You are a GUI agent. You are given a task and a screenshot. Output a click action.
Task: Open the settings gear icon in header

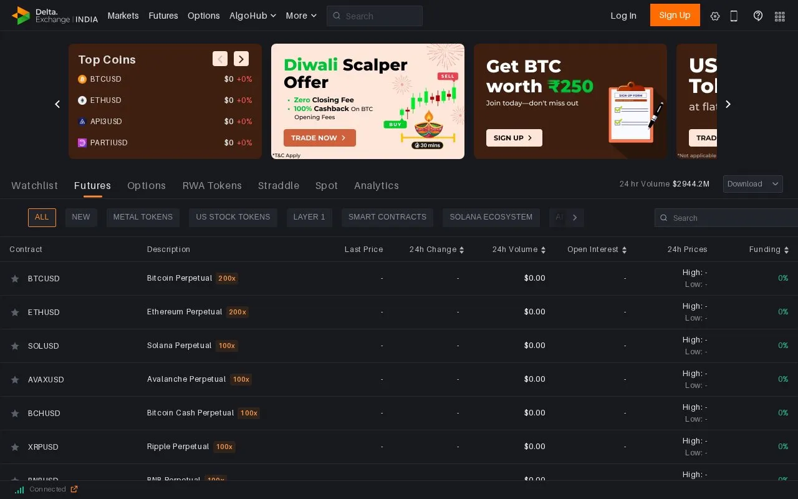coord(715,16)
